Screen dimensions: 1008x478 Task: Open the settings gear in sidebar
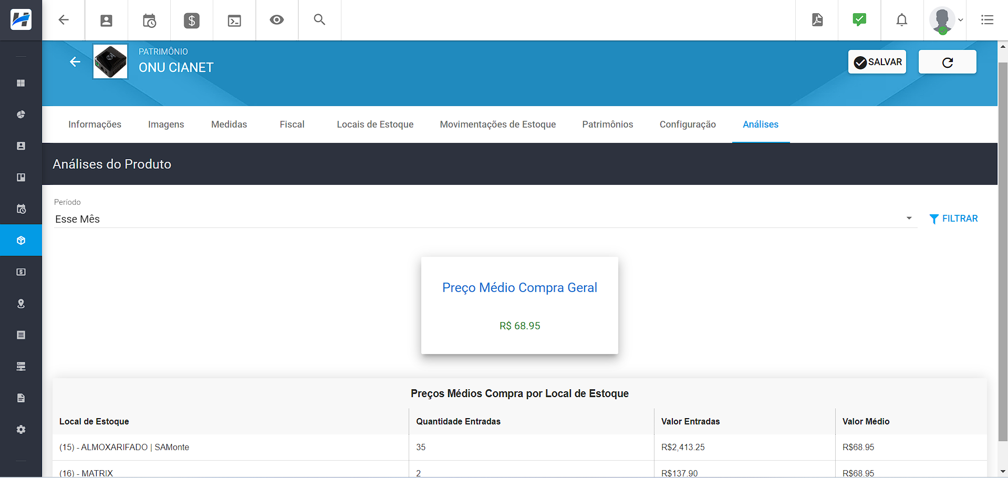21,430
